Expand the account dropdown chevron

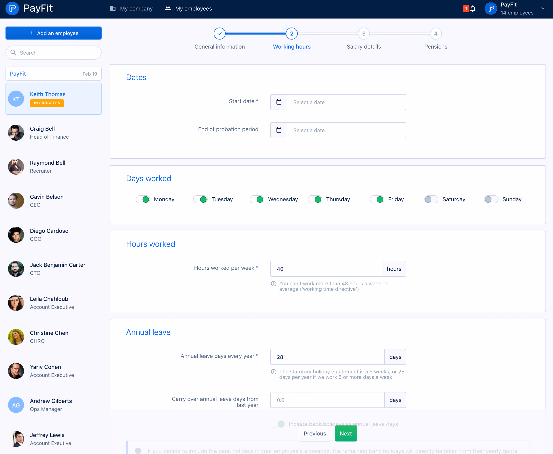coord(543,8)
